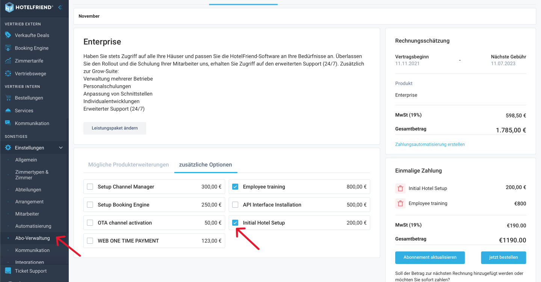Image resolution: width=541 pixels, height=282 pixels.
Task: Open Mitarbeiter settings submenu
Action: pyautogui.click(x=27, y=214)
